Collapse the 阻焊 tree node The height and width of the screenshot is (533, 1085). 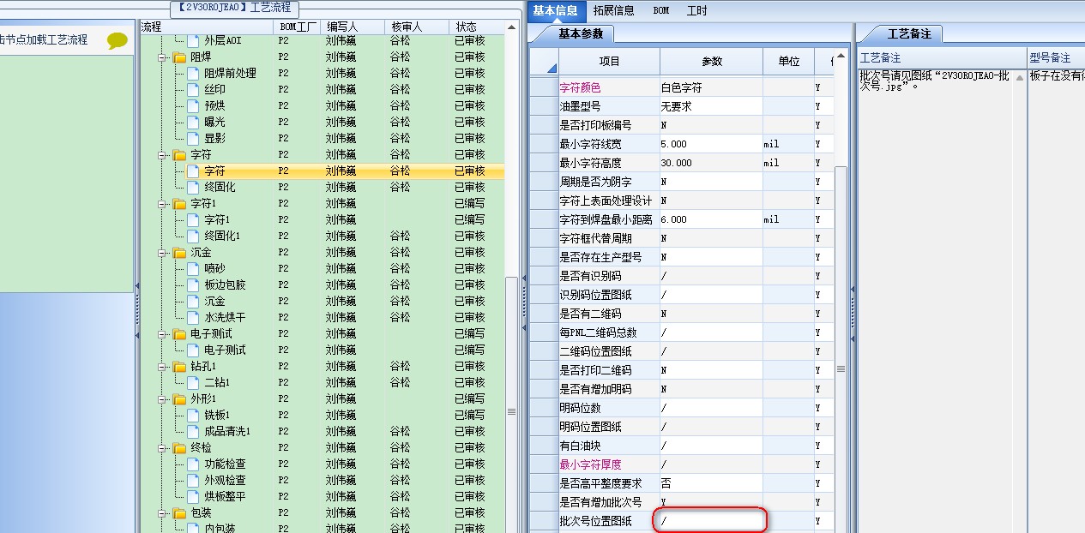(x=162, y=57)
